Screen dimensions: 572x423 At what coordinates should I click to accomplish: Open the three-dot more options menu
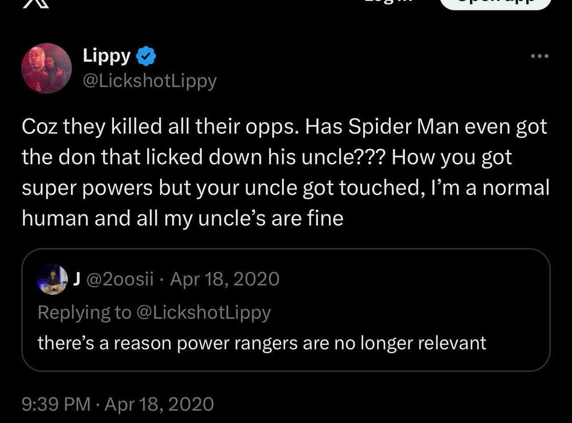[540, 57]
